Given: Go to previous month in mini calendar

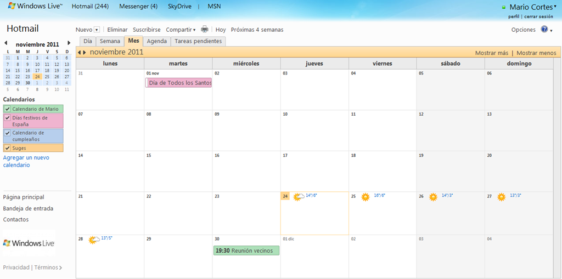Looking at the screenshot, I should [x=5, y=43].
